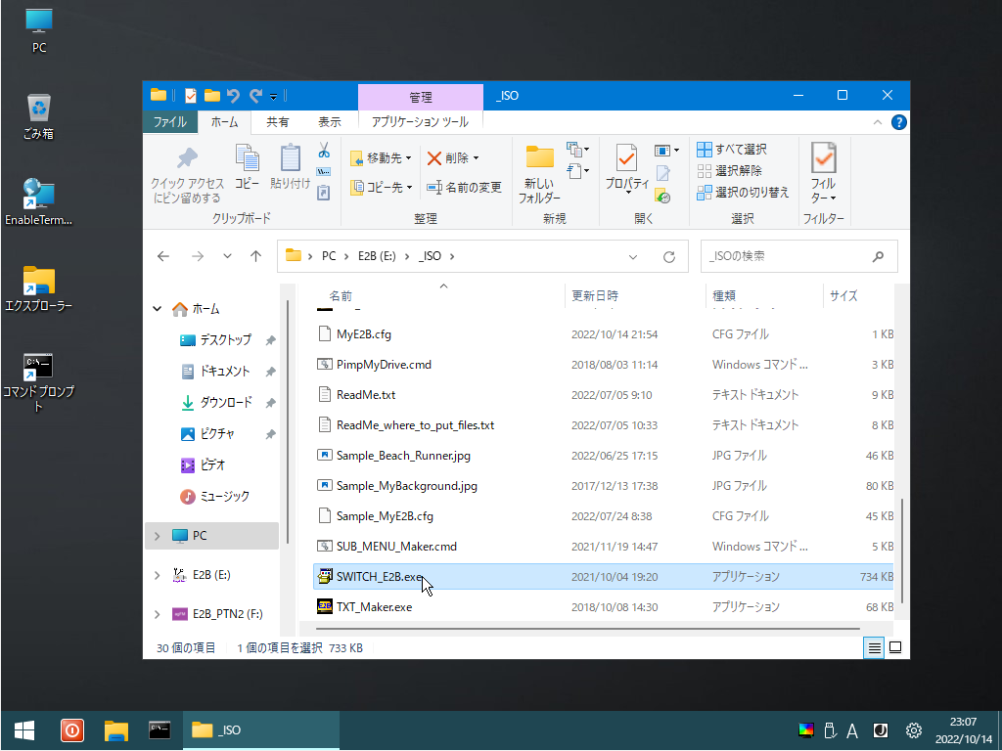Image resolution: width=1002 pixels, height=751 pixels.
Task: Open the Application Tools tab
Action: pos(420,122)
